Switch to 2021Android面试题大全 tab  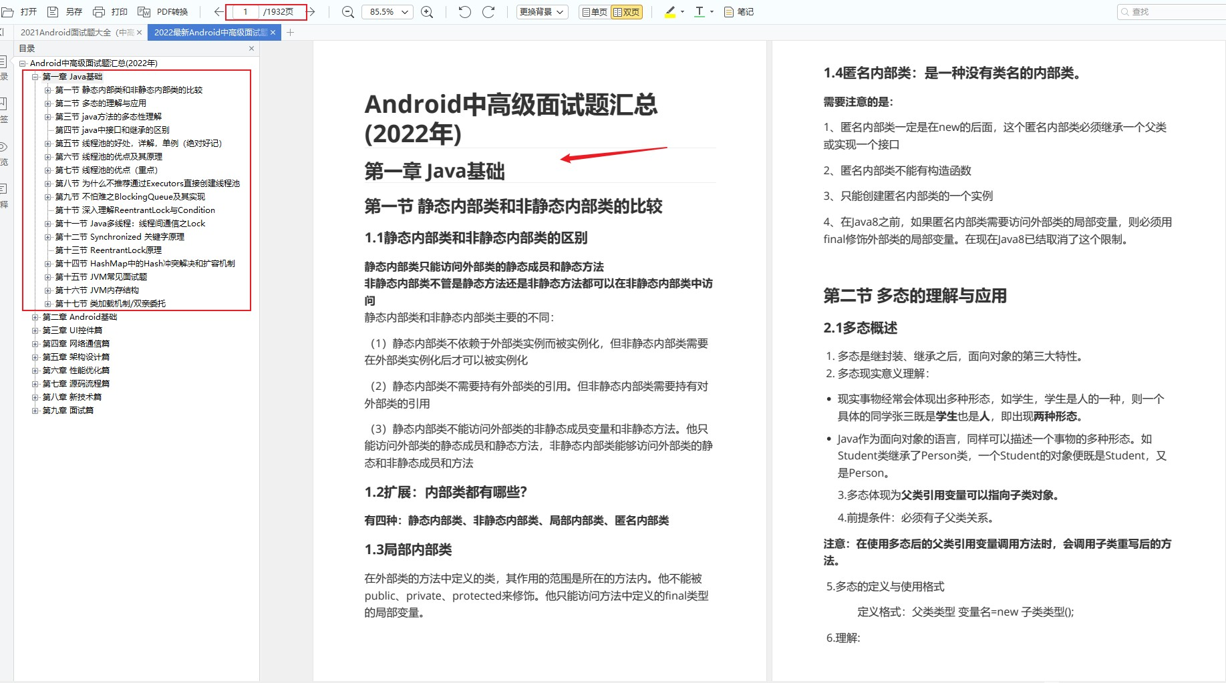76,32
